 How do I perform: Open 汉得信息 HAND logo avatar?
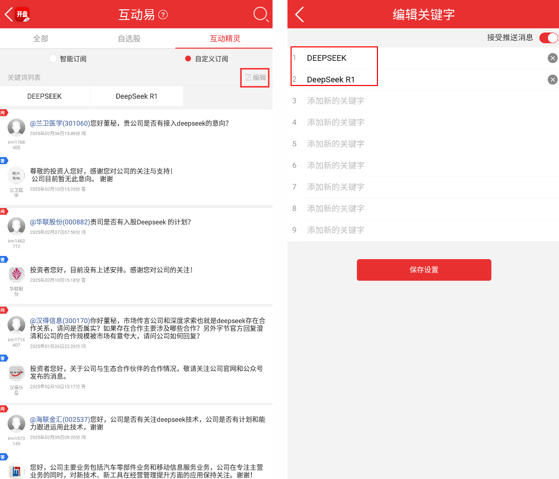pyautogui.click(x=16, y=372)
